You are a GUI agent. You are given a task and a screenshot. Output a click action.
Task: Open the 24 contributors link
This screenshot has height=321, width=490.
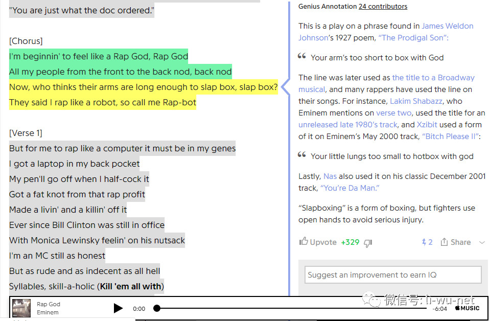coord(383,6)
